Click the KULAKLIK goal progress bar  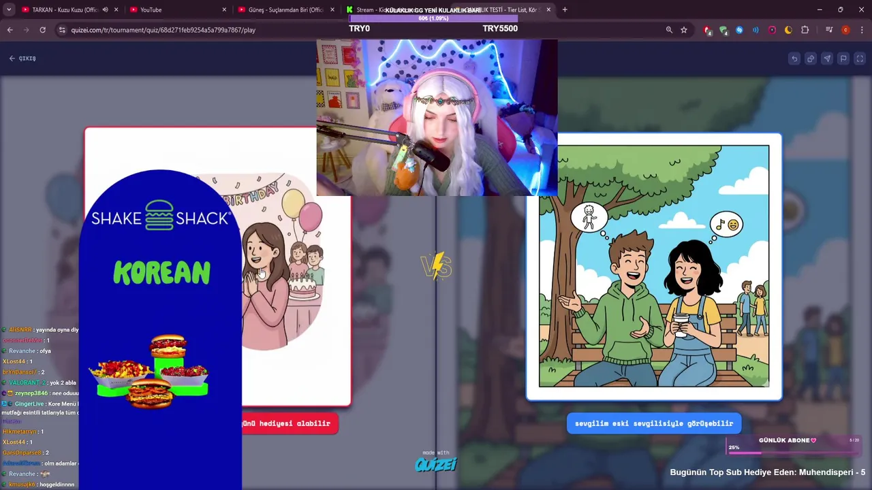coord(433,19)
